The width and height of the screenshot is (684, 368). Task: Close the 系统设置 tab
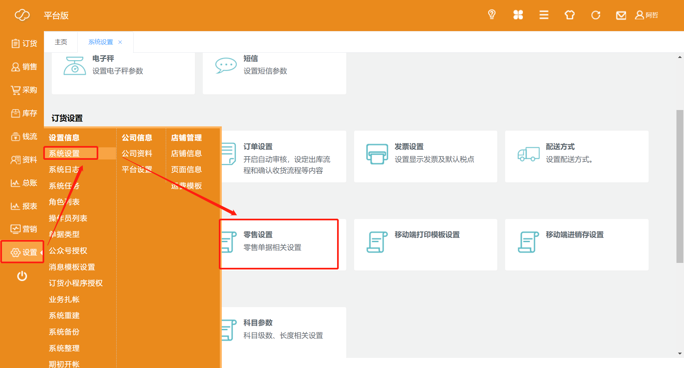[x=120, y=42]
